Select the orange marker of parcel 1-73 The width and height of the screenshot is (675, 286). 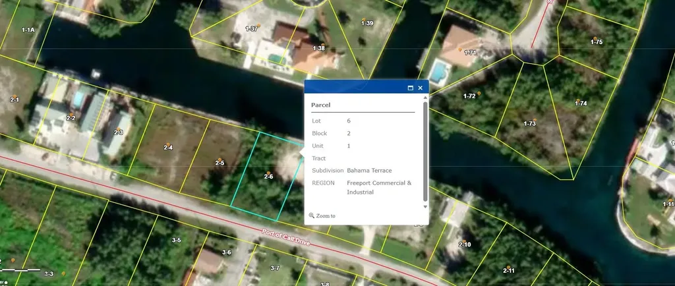535,120
